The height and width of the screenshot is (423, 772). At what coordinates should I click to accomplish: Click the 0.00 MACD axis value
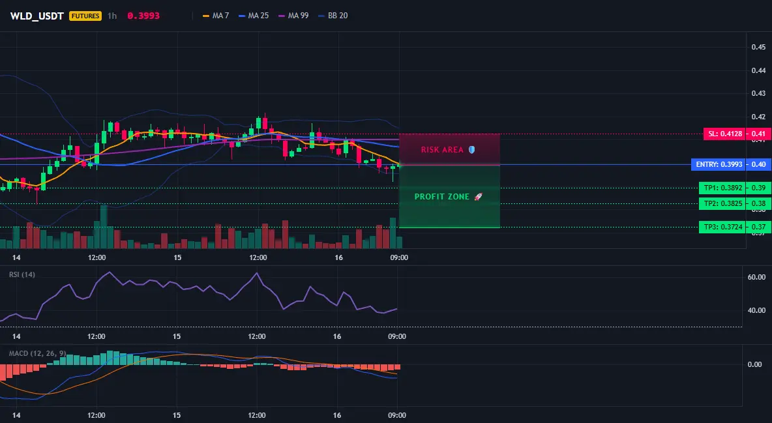tap(755, 364)
